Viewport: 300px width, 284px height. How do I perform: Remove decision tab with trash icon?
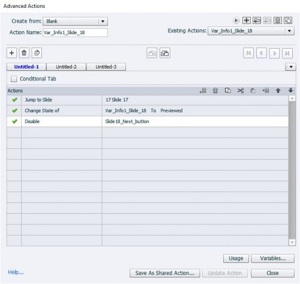(x=24, y=53)
